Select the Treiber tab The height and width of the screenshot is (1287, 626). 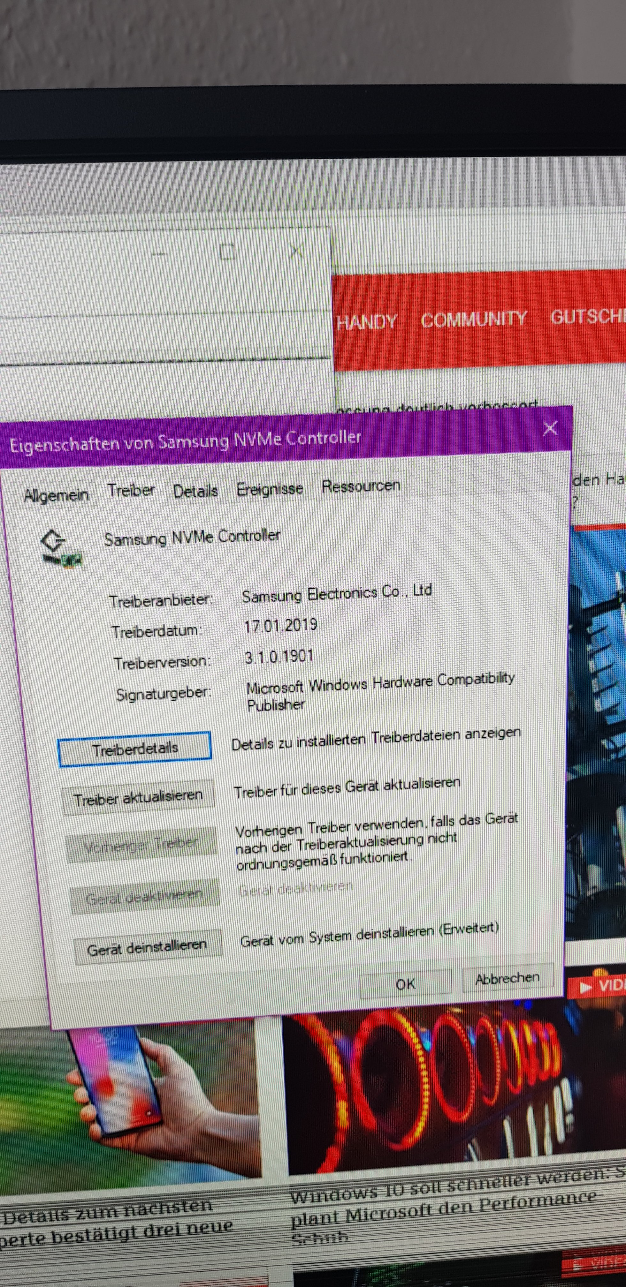[x=131, y=491]
